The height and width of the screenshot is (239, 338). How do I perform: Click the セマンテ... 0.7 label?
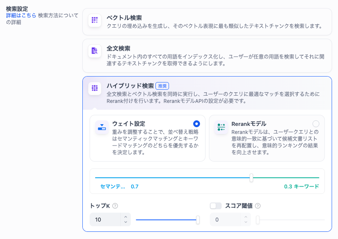pos(119,187)
